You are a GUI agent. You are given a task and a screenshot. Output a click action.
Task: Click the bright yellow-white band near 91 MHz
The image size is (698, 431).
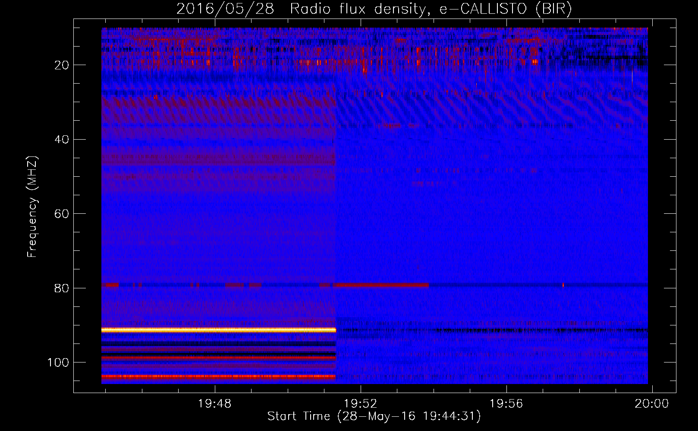tap(219, 330)
